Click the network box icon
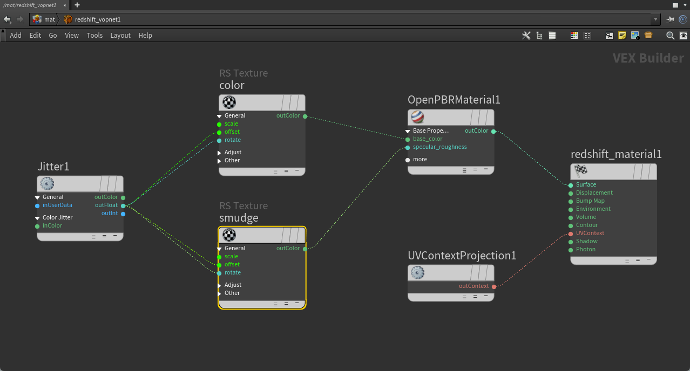The image size is (690, 371). pos(609,36)
